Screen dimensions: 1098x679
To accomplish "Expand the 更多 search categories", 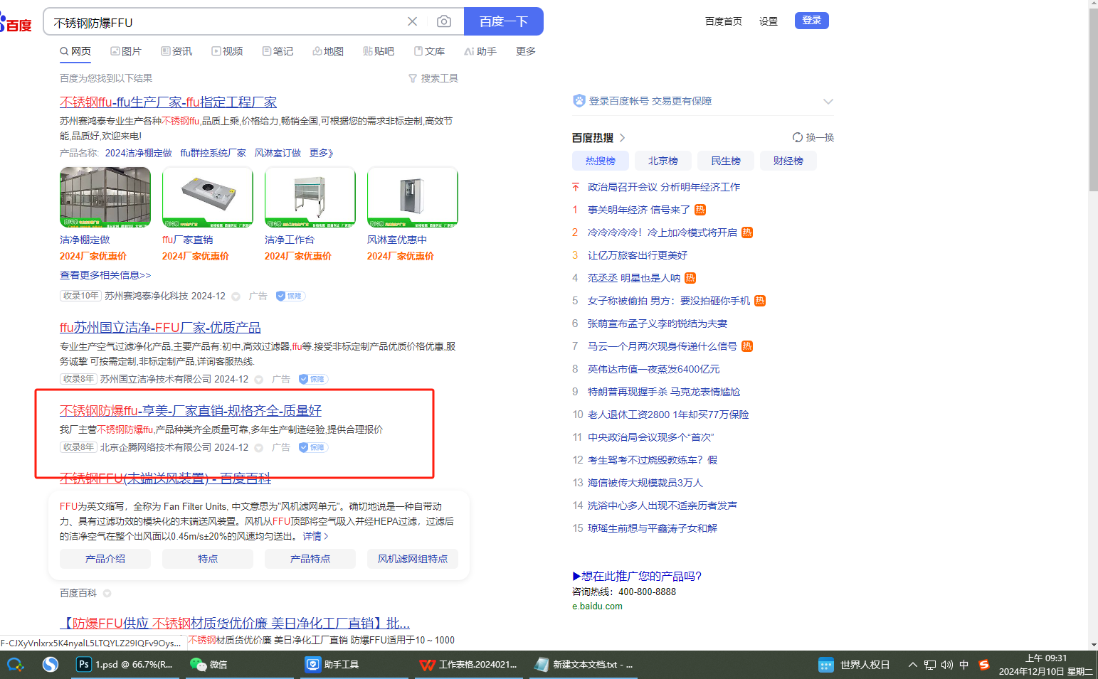I will [x=525, y=51].
